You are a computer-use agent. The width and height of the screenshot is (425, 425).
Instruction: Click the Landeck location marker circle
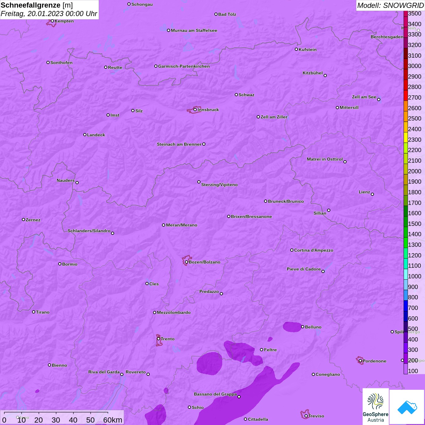pyautogui.click(x=85, y=134)
